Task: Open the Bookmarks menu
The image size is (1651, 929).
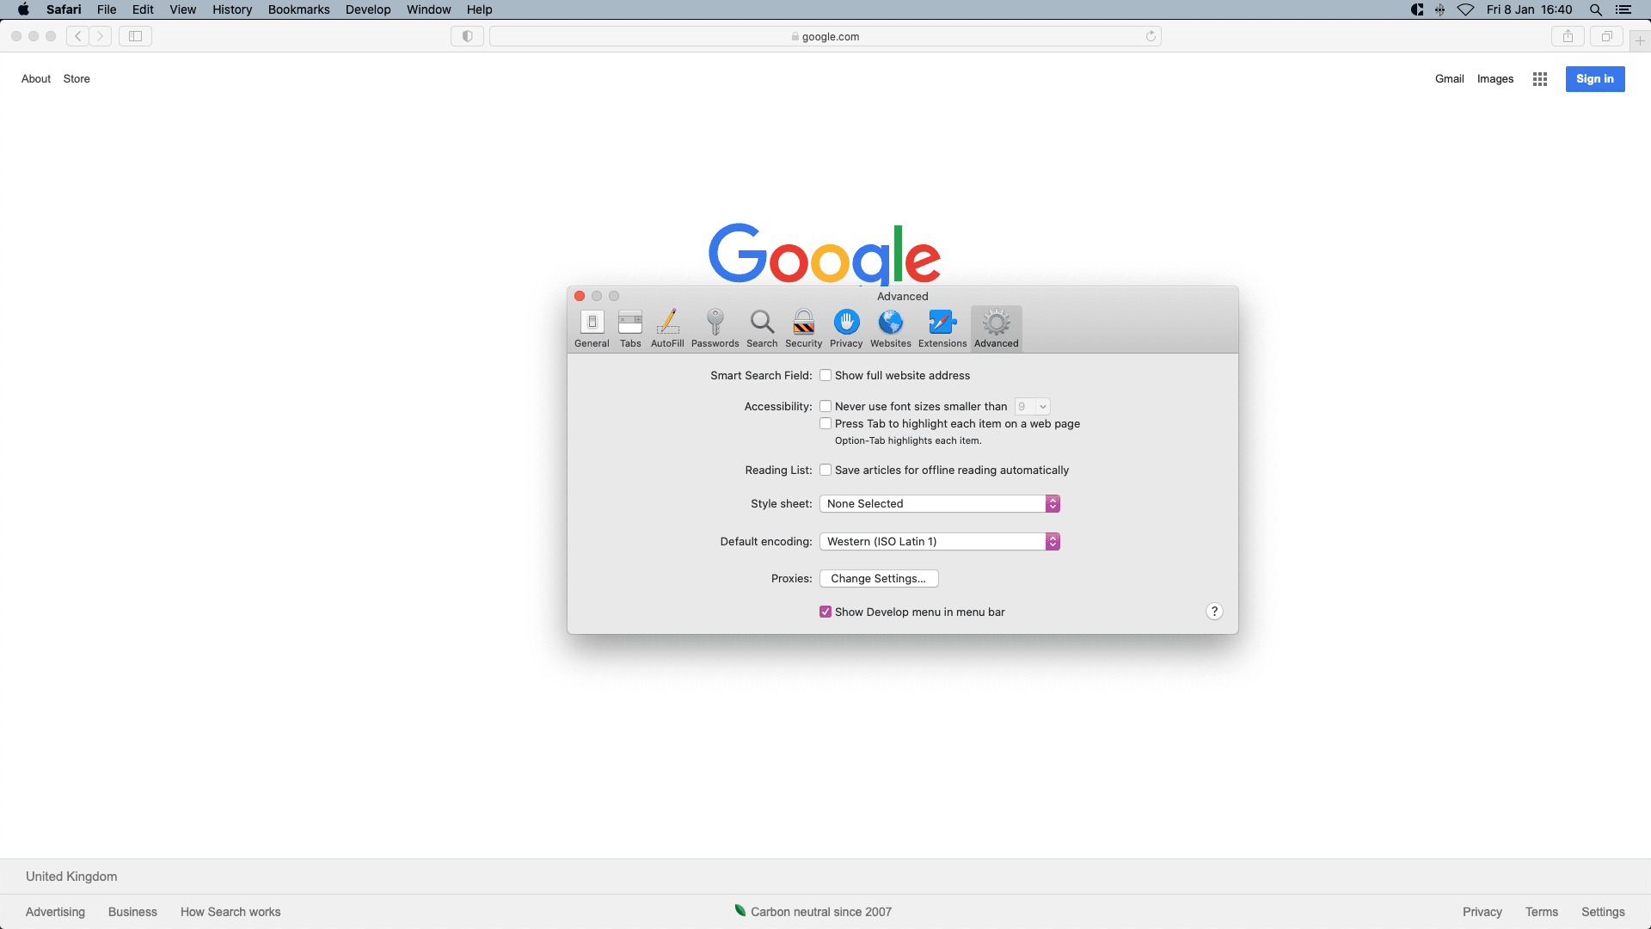Action: 298,9
